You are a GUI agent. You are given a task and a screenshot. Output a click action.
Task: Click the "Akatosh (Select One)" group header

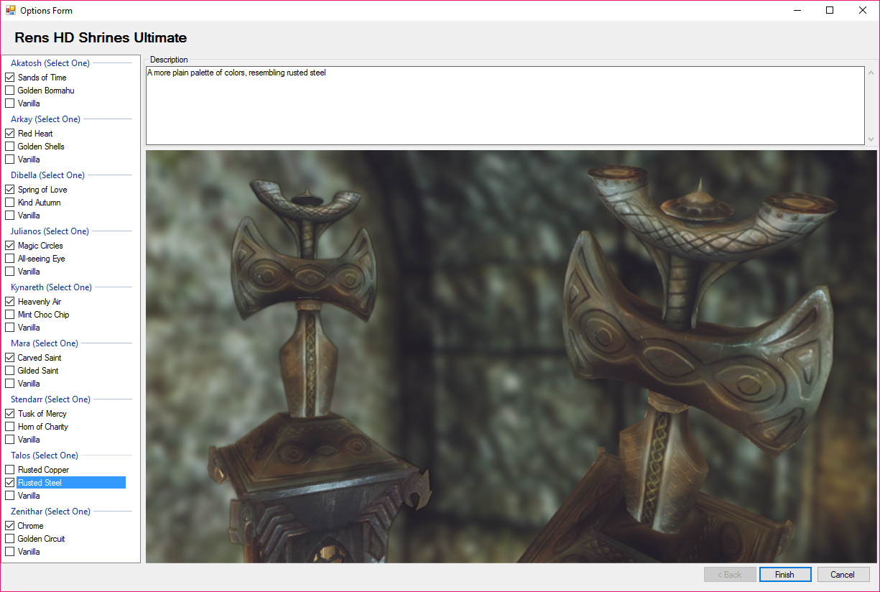(x=50, y=63)
